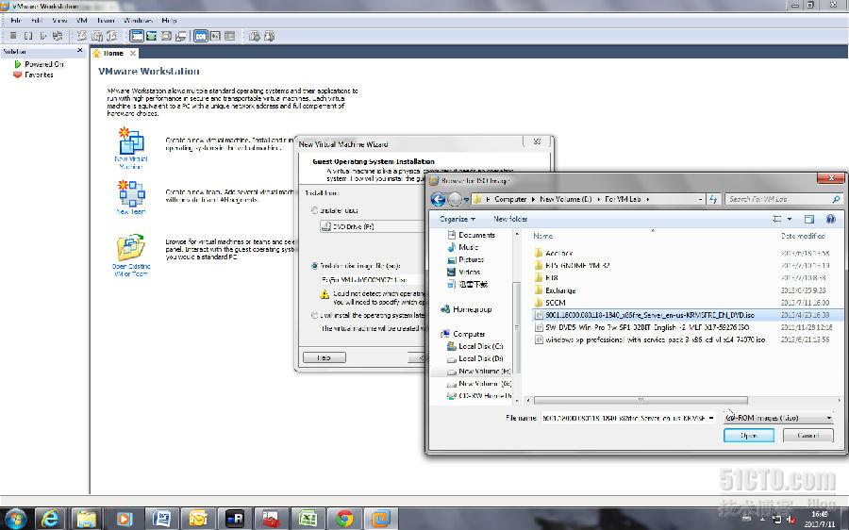Click the Cancel button in Browse dialog

807,436
